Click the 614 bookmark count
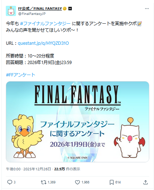 118,182
